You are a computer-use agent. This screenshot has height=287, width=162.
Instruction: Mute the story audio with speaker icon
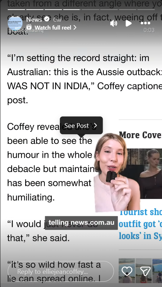(114, 24)
